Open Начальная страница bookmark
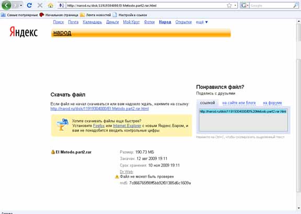Screen dimensions: 301x214 [59, 15]
